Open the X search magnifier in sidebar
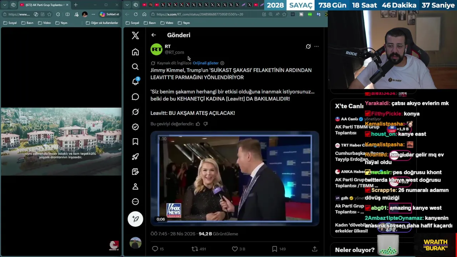The height and width of the screenshot is (257, 457). point(135,67)
